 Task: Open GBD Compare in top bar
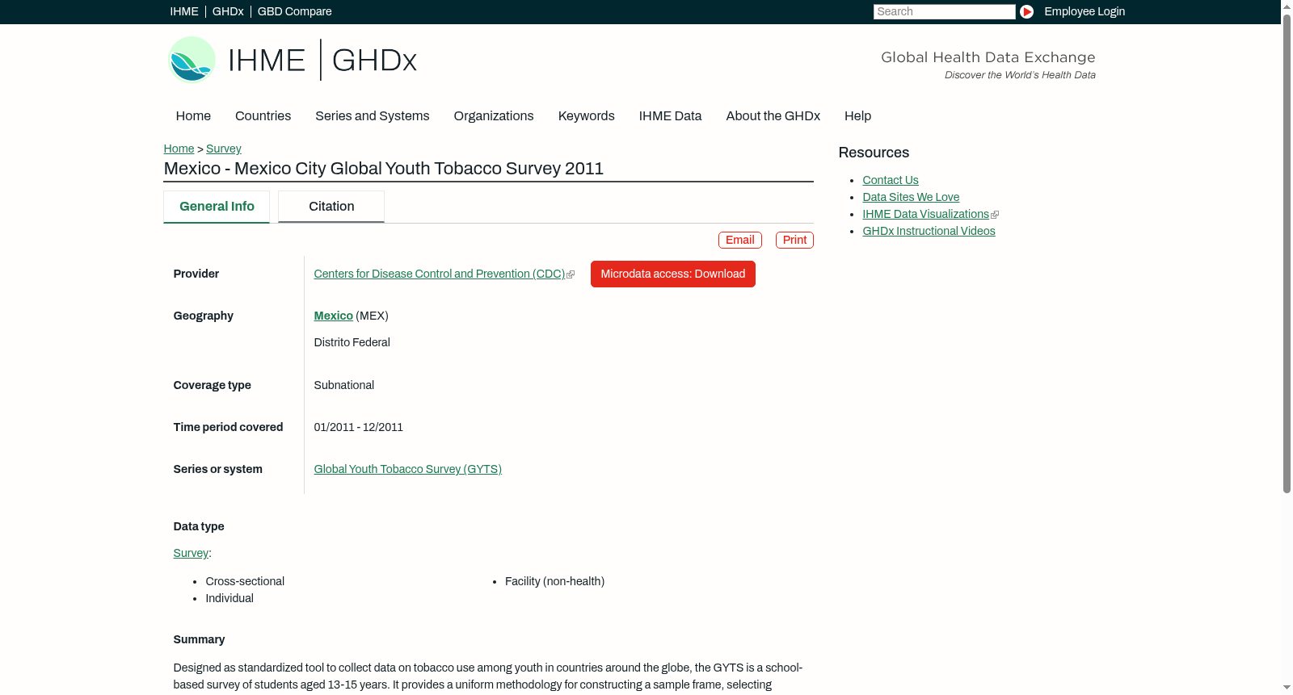click(295, 11)
